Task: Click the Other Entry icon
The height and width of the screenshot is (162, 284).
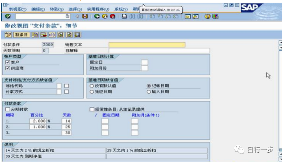Action: click(x=77, y=35)
